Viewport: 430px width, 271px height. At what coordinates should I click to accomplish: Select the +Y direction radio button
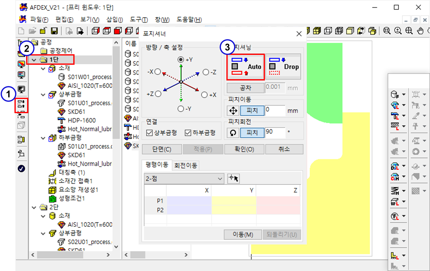point(181,60)
